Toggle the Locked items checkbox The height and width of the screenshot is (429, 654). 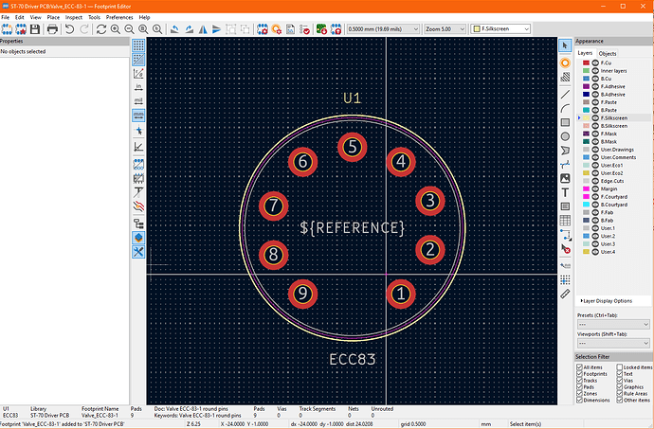[x=619, y=367]
